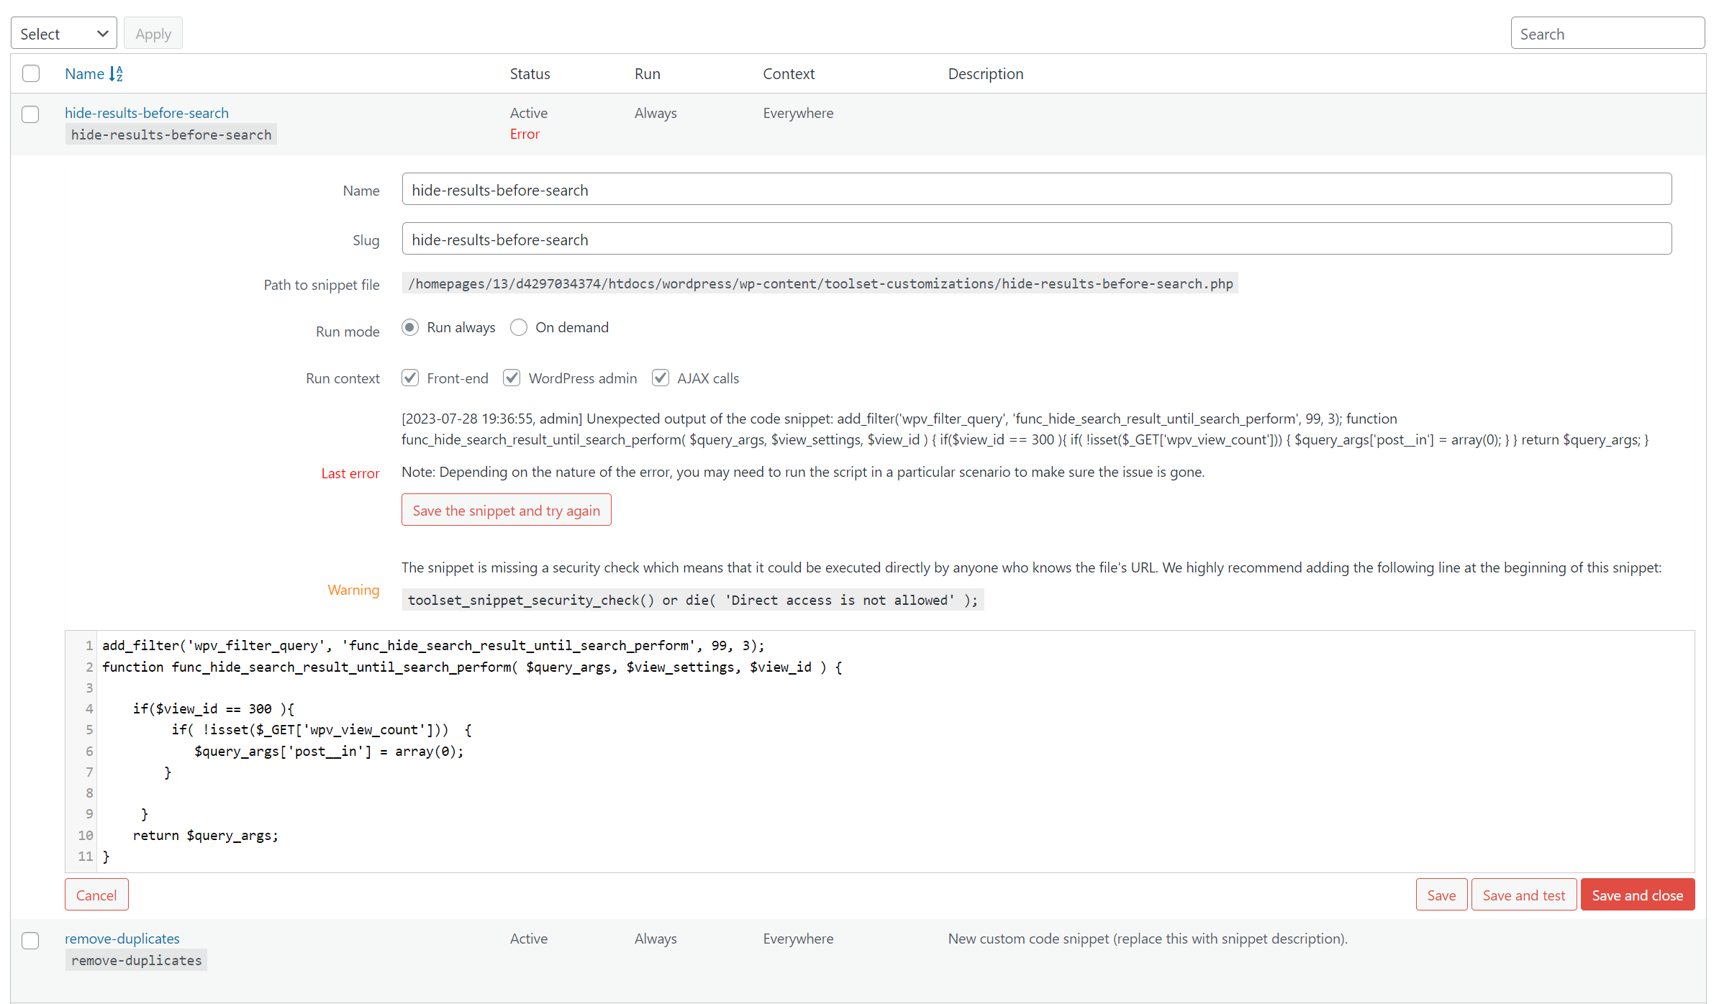
Task: Click the $query_args['post__in'] code line
Action: (x=329, y=751)
